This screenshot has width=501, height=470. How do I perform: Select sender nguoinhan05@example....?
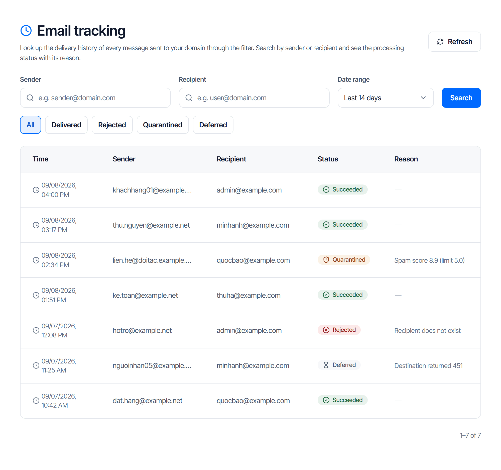(x=152, y=366)
